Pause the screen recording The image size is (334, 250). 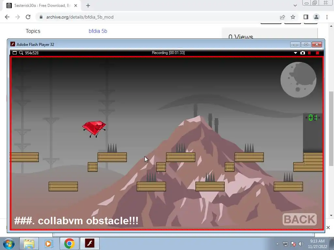310,53
